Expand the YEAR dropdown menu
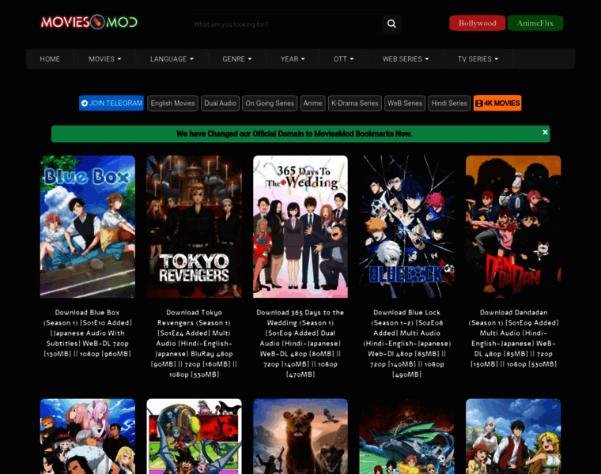The image size is (601, 474). pos(293,59)
